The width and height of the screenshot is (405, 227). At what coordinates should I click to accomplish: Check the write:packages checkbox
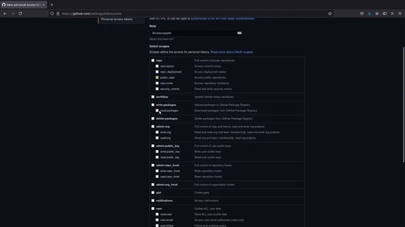153,105
